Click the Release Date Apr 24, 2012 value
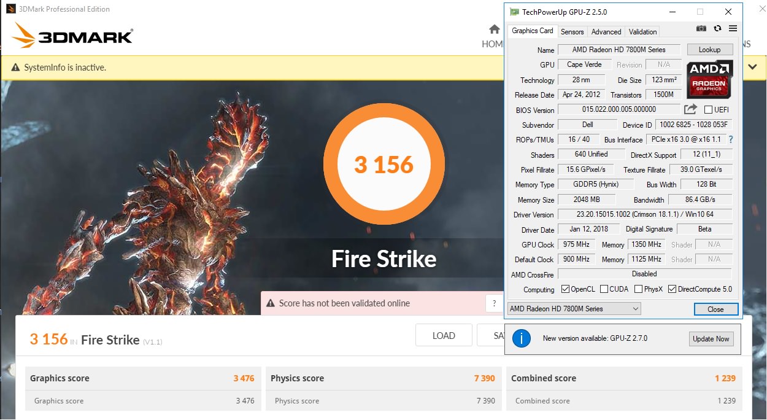The width and height of the screenshot is (767, 420). point(581,95)
